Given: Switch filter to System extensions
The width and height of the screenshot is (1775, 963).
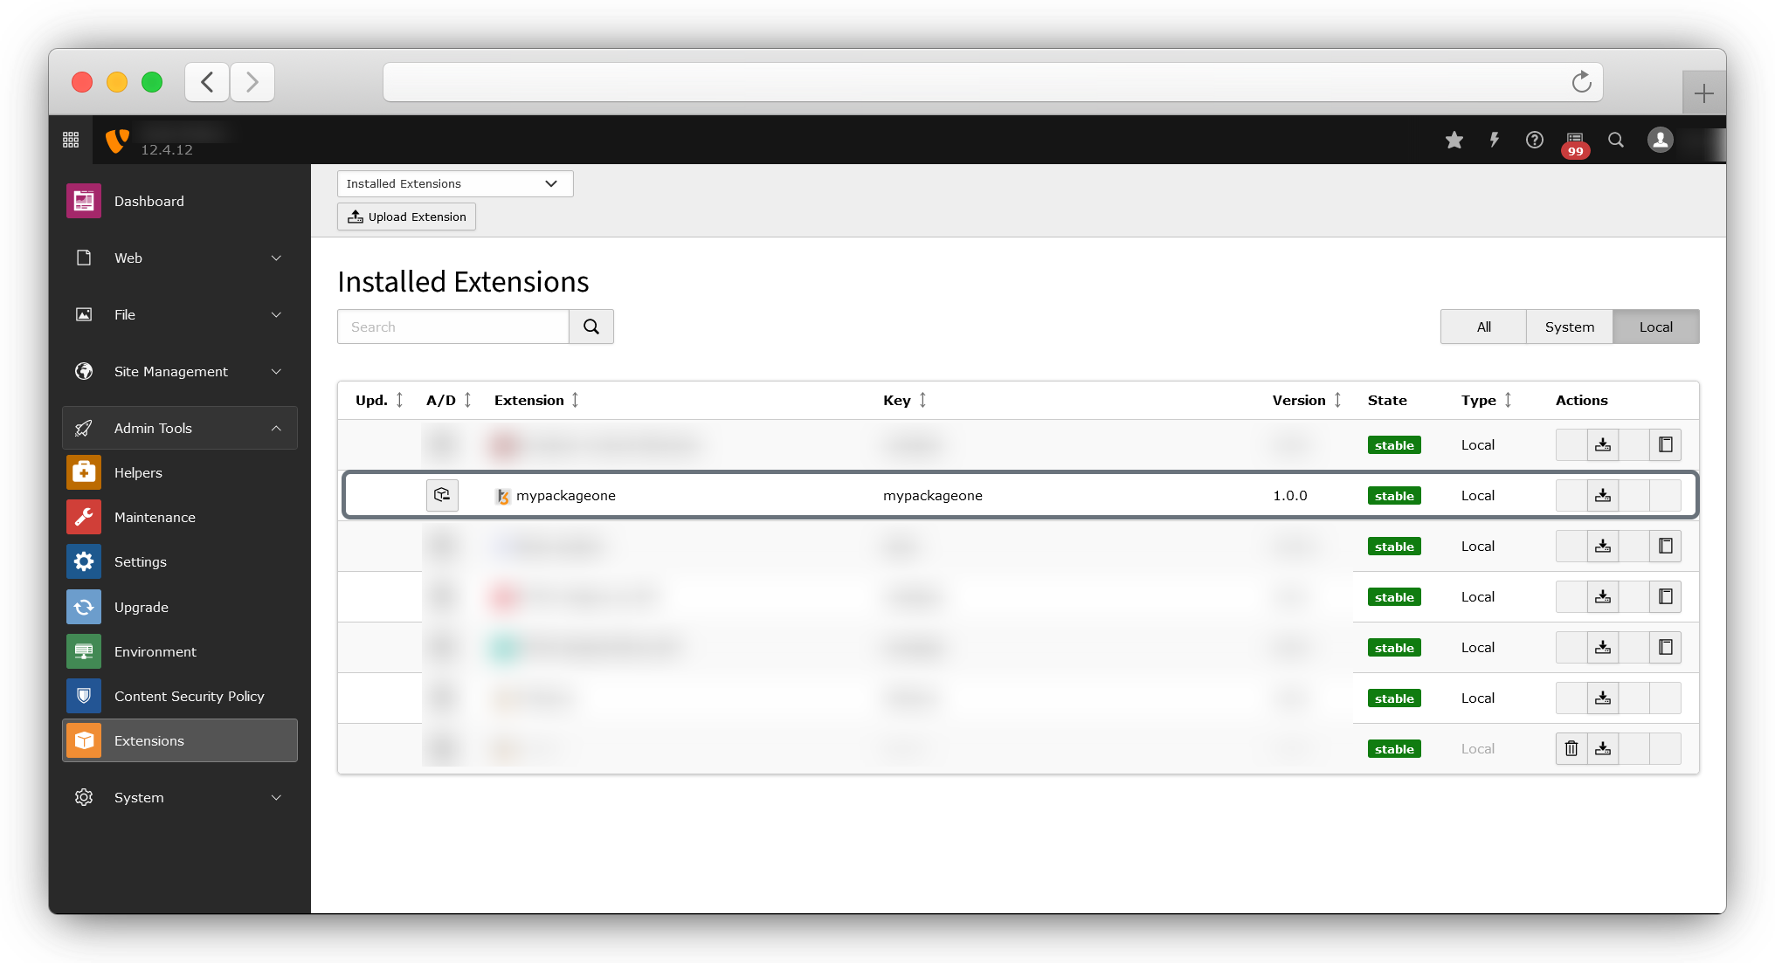Looking at the screenshot, I should 1569,327.
